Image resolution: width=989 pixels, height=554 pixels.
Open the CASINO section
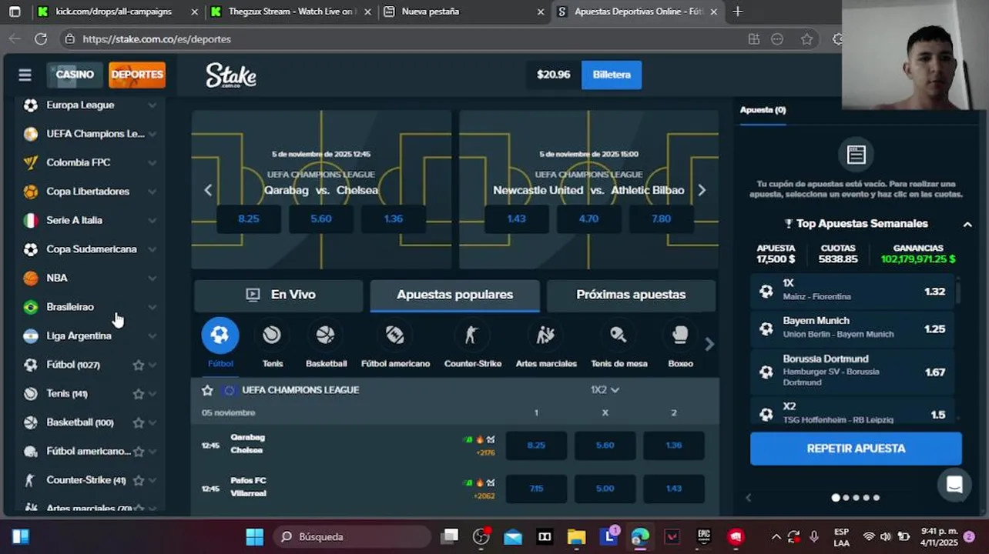click(75, 75)
